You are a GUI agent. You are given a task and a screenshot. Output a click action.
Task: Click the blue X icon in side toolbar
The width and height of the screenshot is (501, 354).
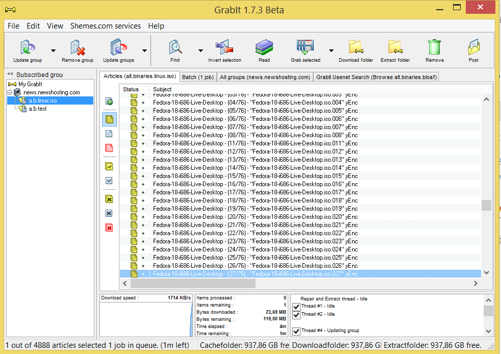point(109,213)
